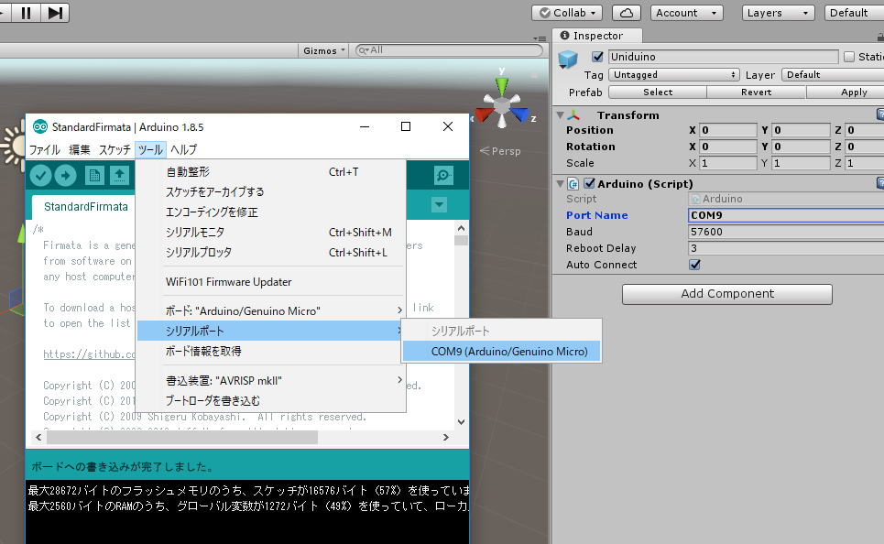Open the Layers dropdown

779,13
